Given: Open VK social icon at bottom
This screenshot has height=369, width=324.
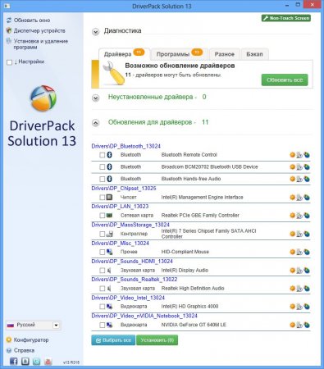Looking at the screenshot, I should [25, 362].
